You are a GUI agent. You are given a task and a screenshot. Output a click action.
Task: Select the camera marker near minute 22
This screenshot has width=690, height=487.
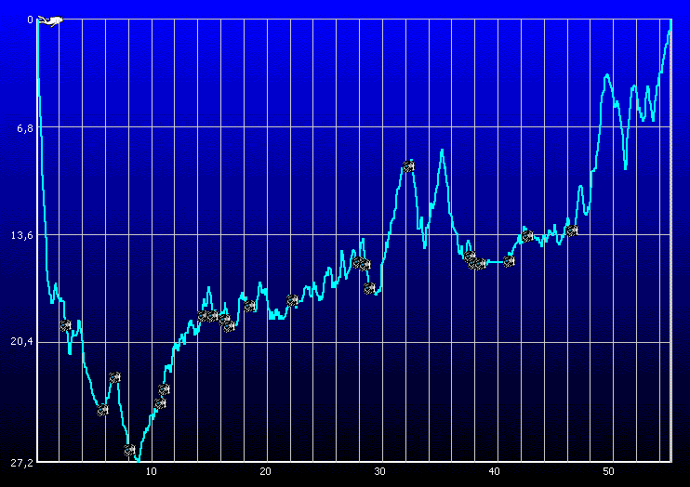coord(292,300)
